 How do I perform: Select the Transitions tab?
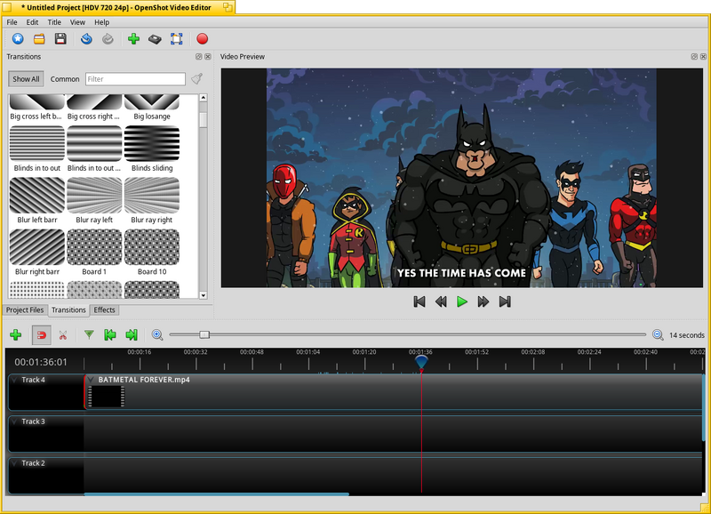(x=68, y=310)
